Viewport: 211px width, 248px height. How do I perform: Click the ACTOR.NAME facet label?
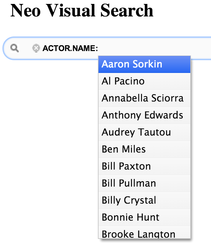point(70,48)
